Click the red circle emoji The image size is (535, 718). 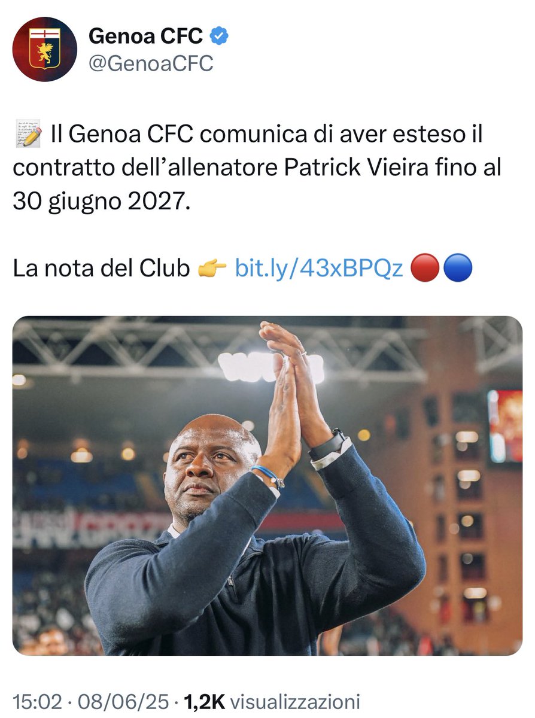coord(425,269)
